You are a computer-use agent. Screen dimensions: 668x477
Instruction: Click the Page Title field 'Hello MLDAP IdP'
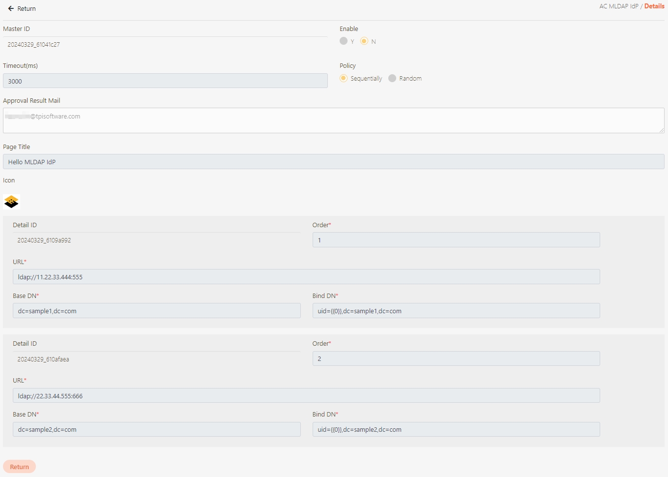point(333,162)
